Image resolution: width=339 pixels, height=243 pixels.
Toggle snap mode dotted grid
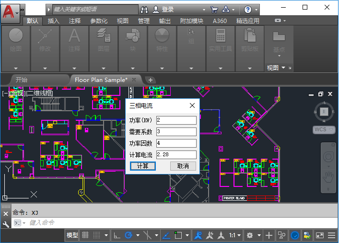(x=96, y=235)
